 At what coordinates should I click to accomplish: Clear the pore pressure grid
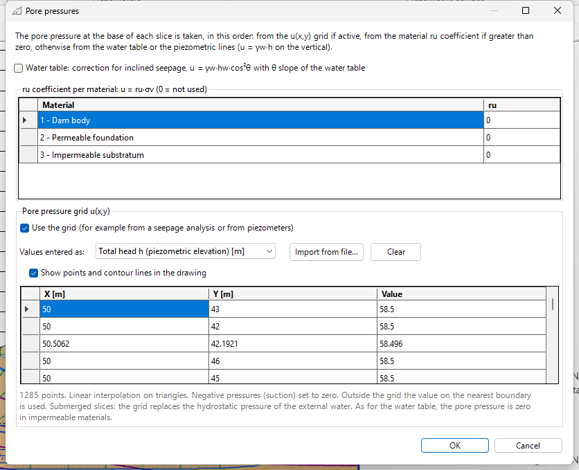click(x=396, y=252)
